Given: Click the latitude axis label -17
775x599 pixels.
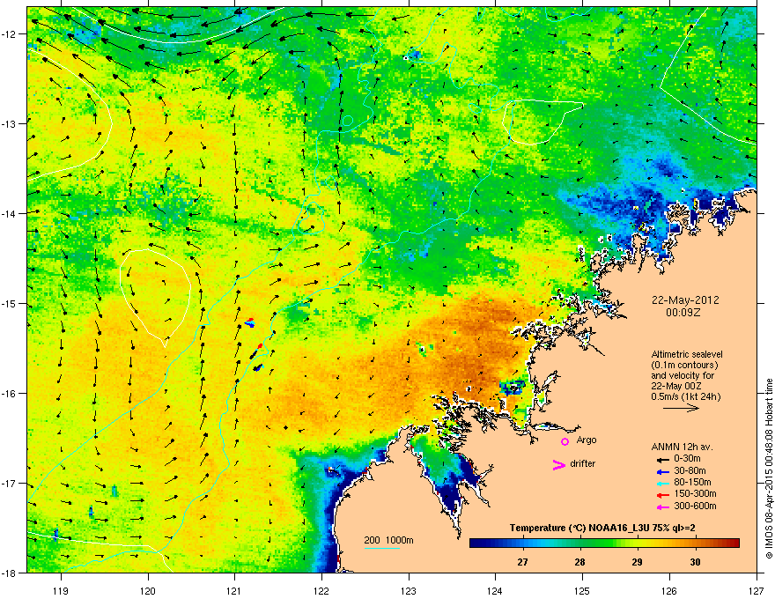Looking at the screenshot, I should tap(9, 483).
